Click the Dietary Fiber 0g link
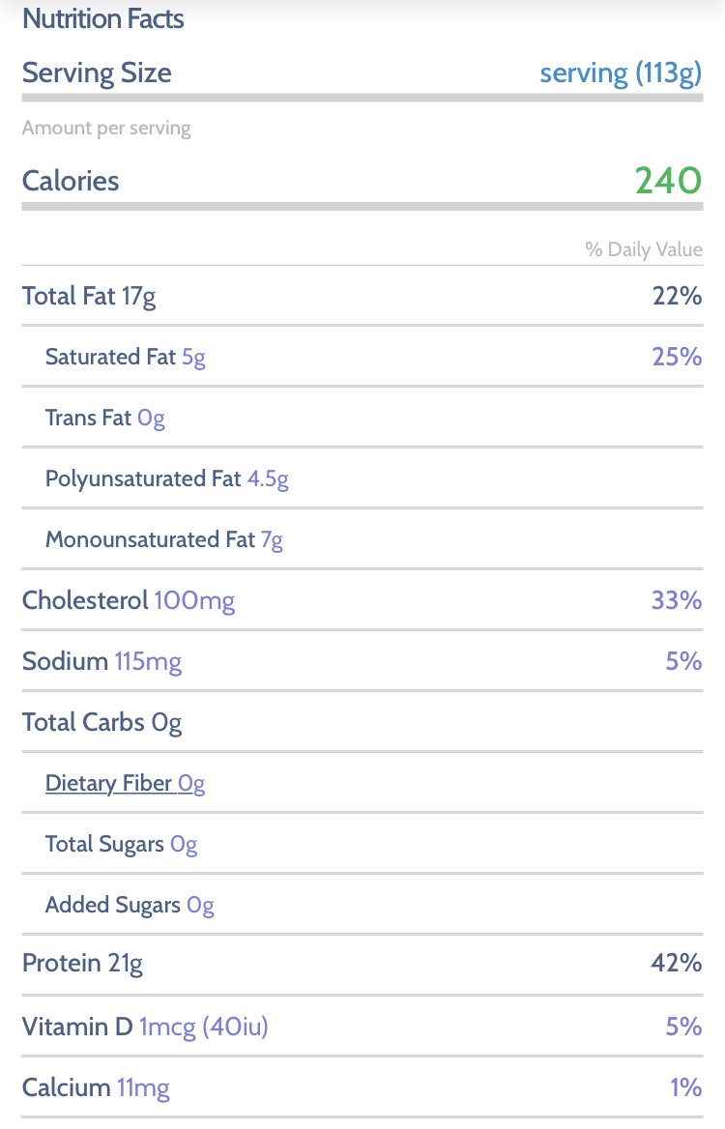Viewport: 725px width, 1129px height. tap(126, 783)
